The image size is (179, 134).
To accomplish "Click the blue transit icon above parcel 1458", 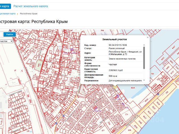I will 63,116.
